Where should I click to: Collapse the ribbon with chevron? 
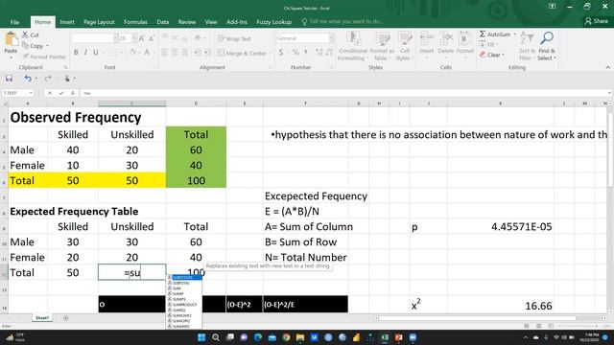coord(607,67)
